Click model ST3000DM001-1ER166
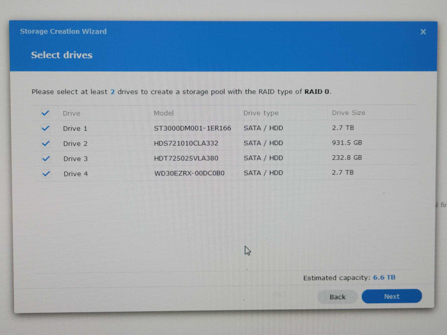The height and width of the screenshot is (335, 447). click(x=192, y=128)
